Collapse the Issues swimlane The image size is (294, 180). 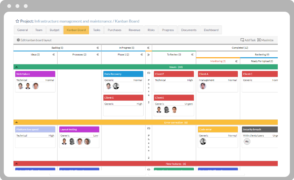(17, 67)
